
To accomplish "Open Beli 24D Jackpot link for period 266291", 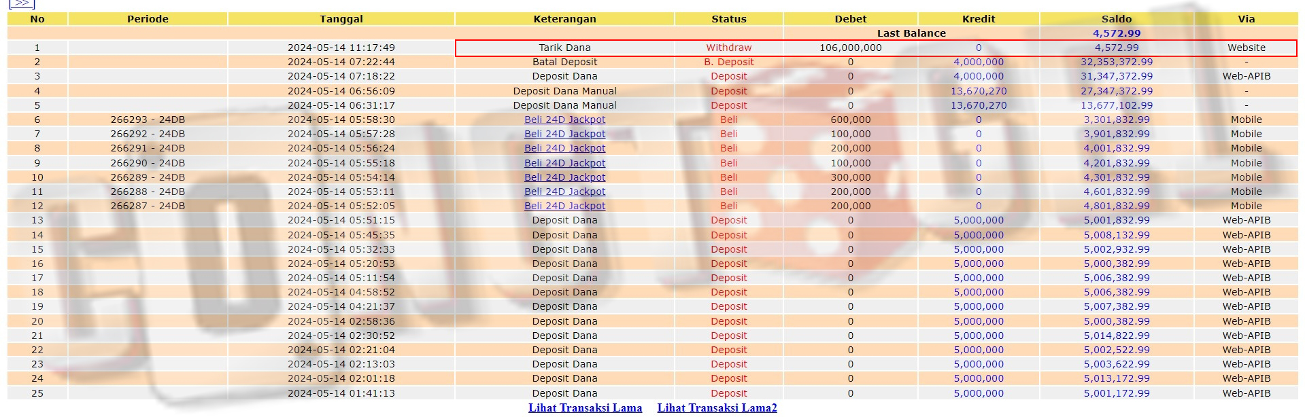I will point(564,148).
